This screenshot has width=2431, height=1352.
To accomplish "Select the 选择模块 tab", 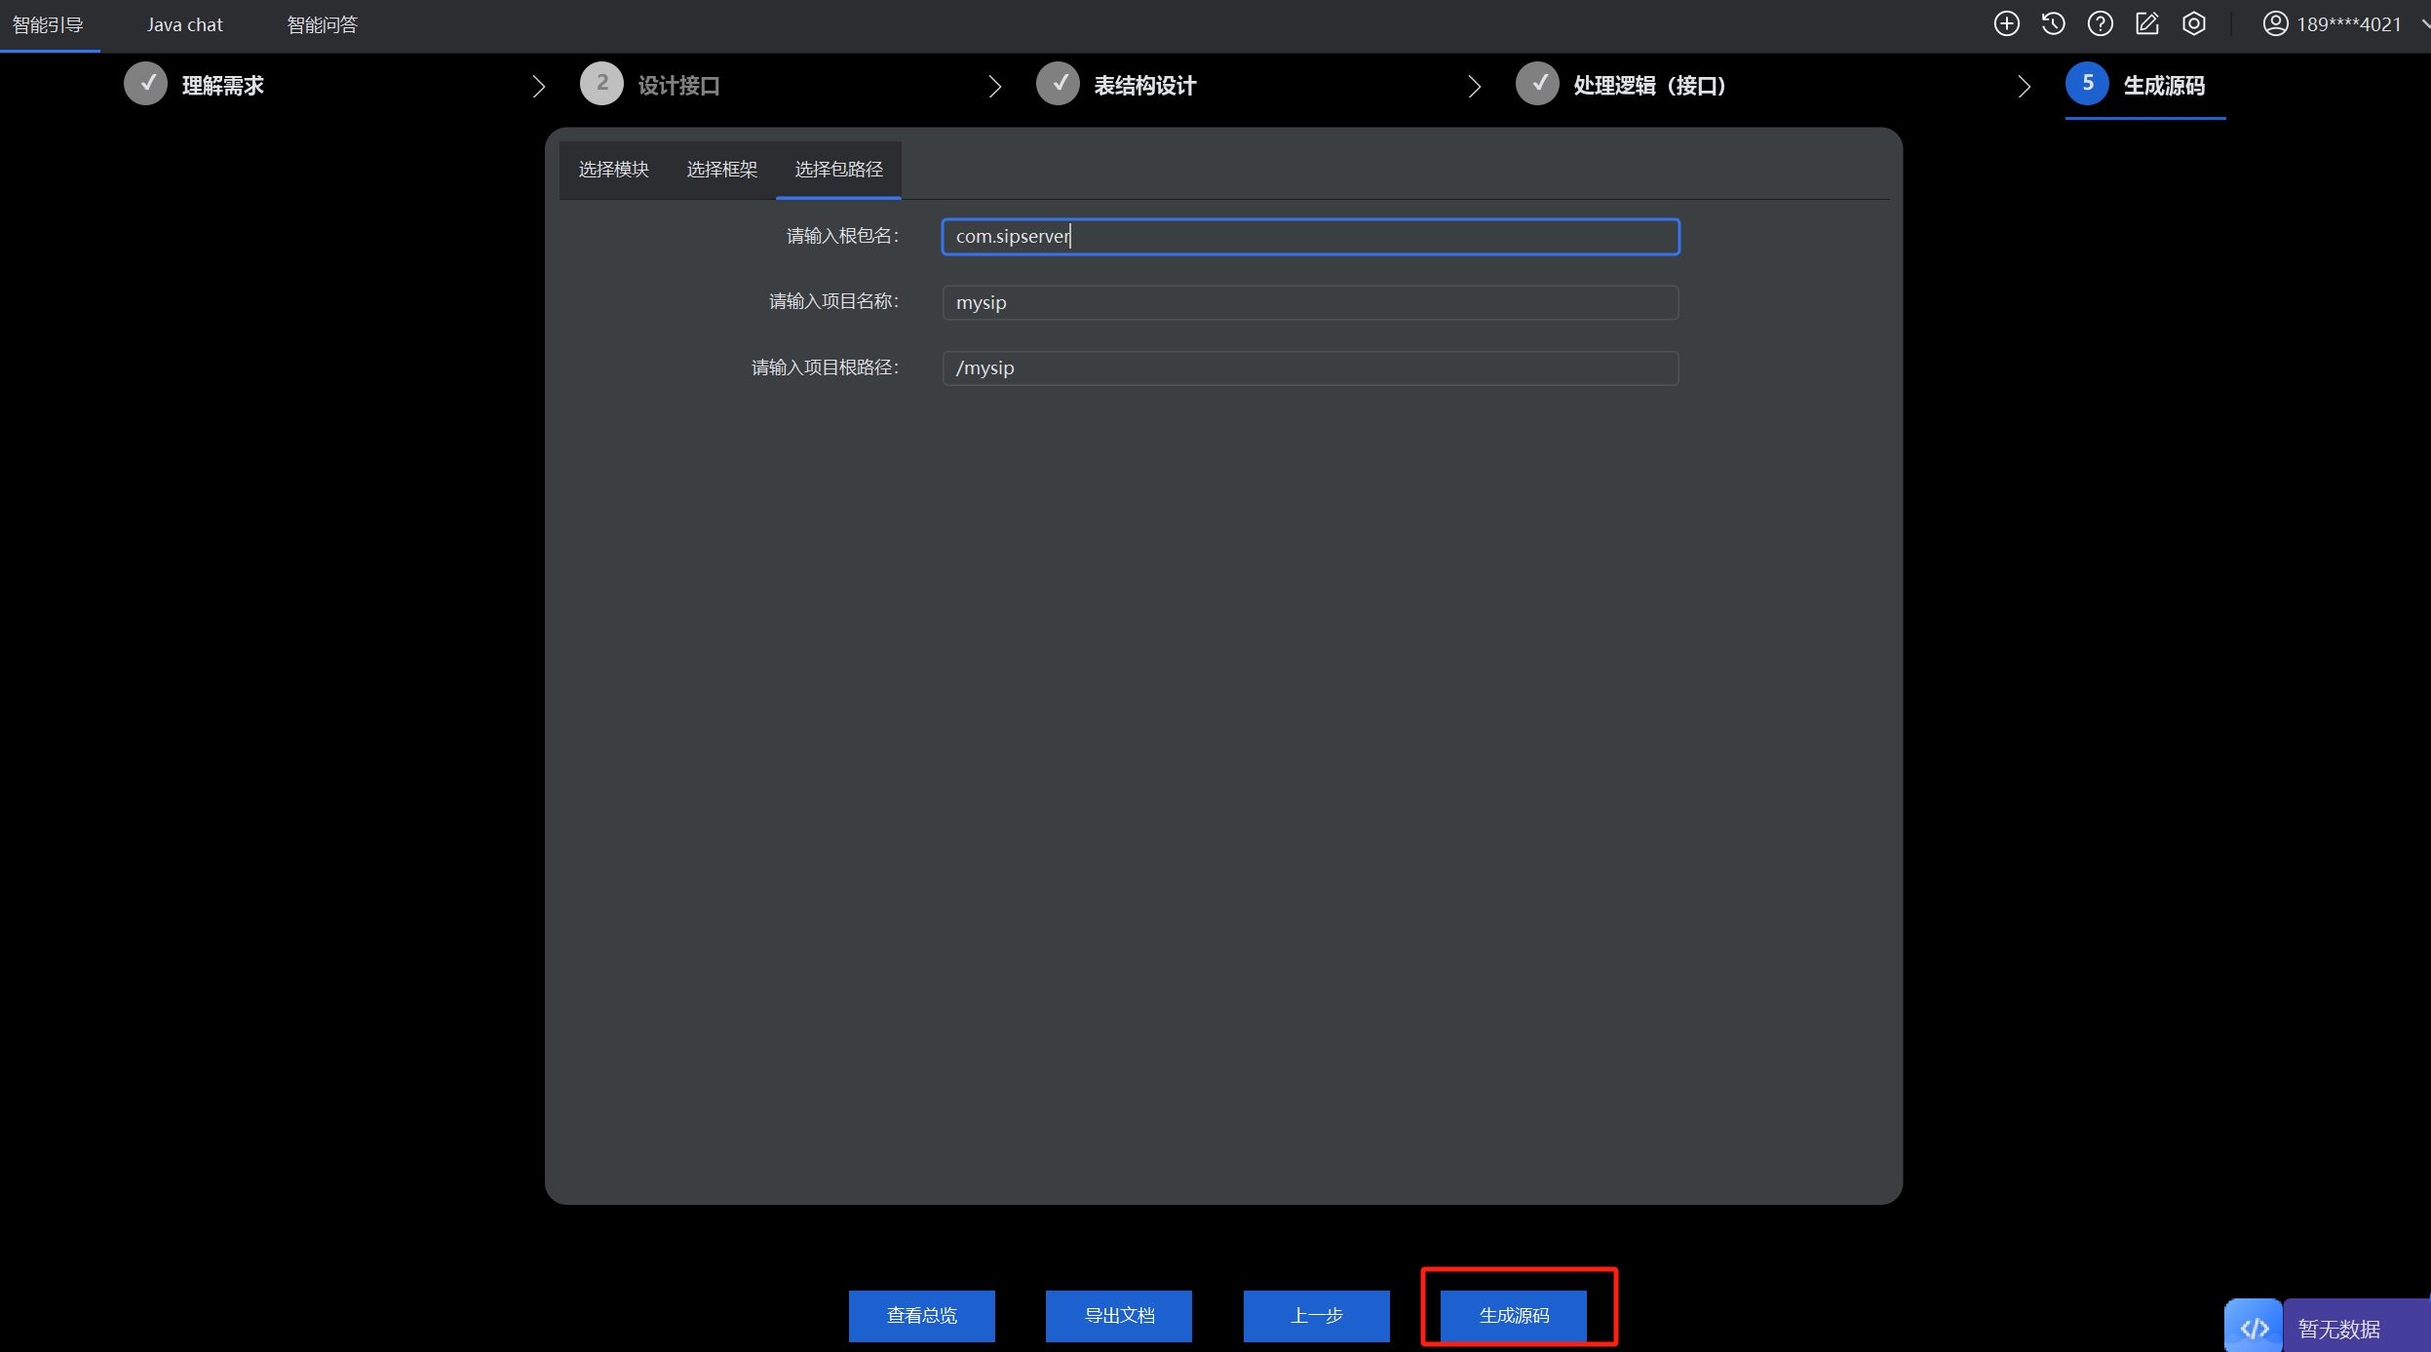I will click(x=613, y=170).
